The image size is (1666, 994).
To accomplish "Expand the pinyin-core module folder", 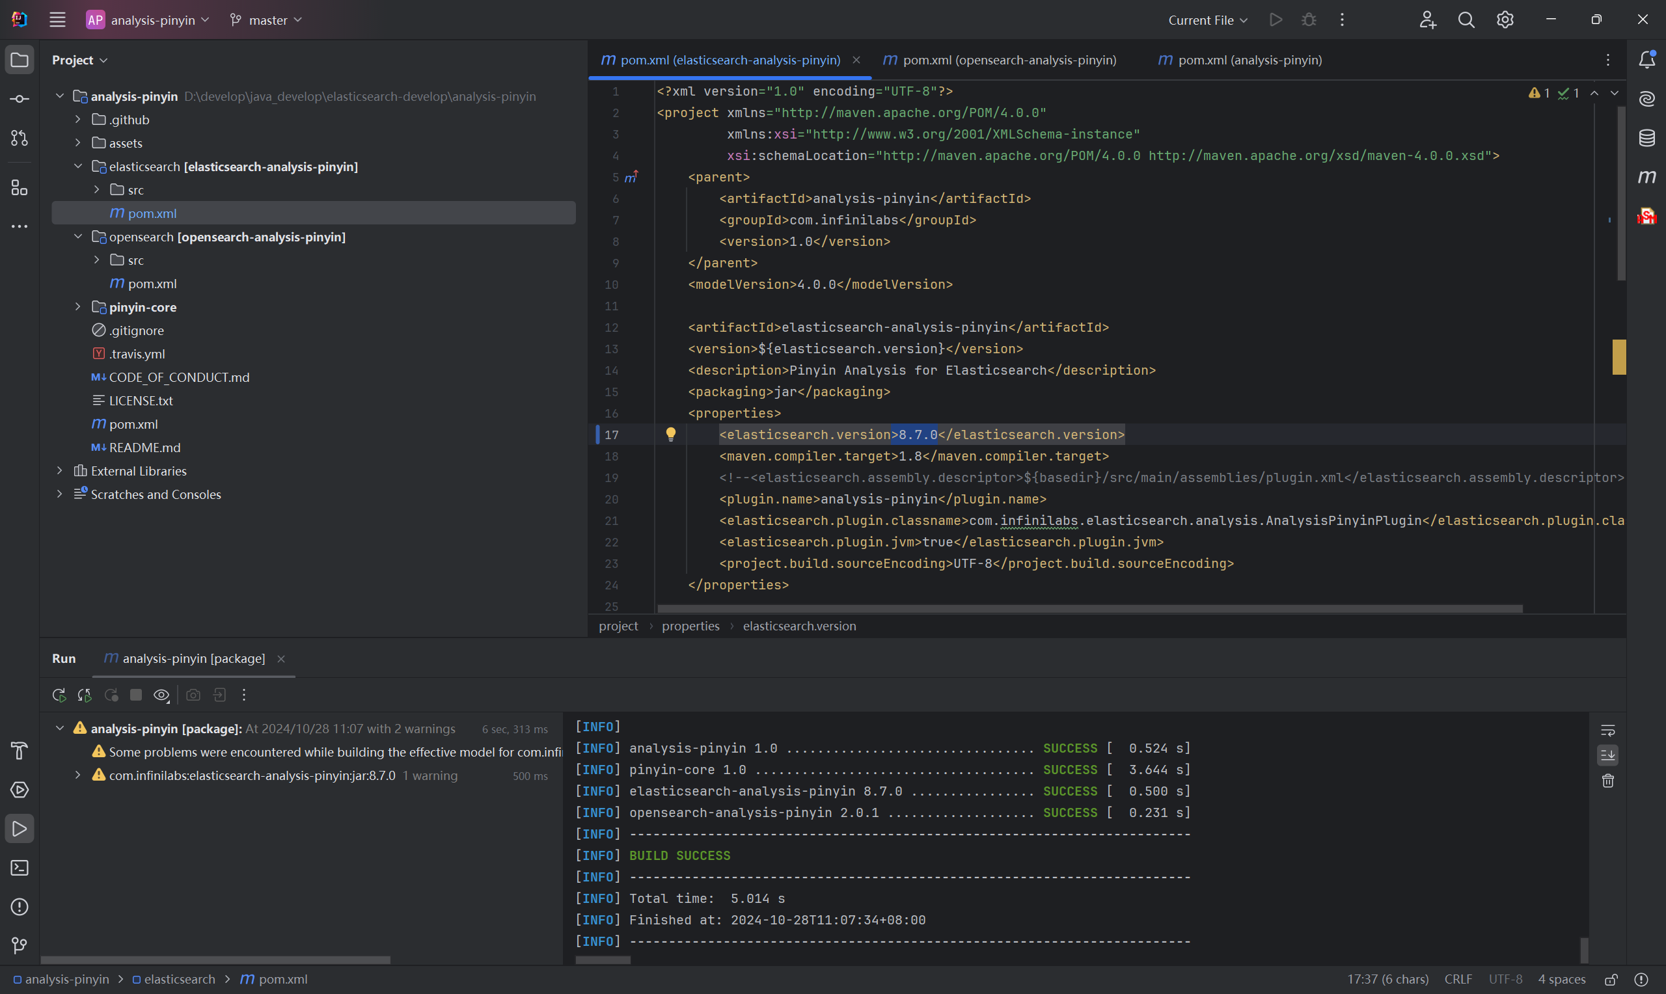I will tap(77, 307).
